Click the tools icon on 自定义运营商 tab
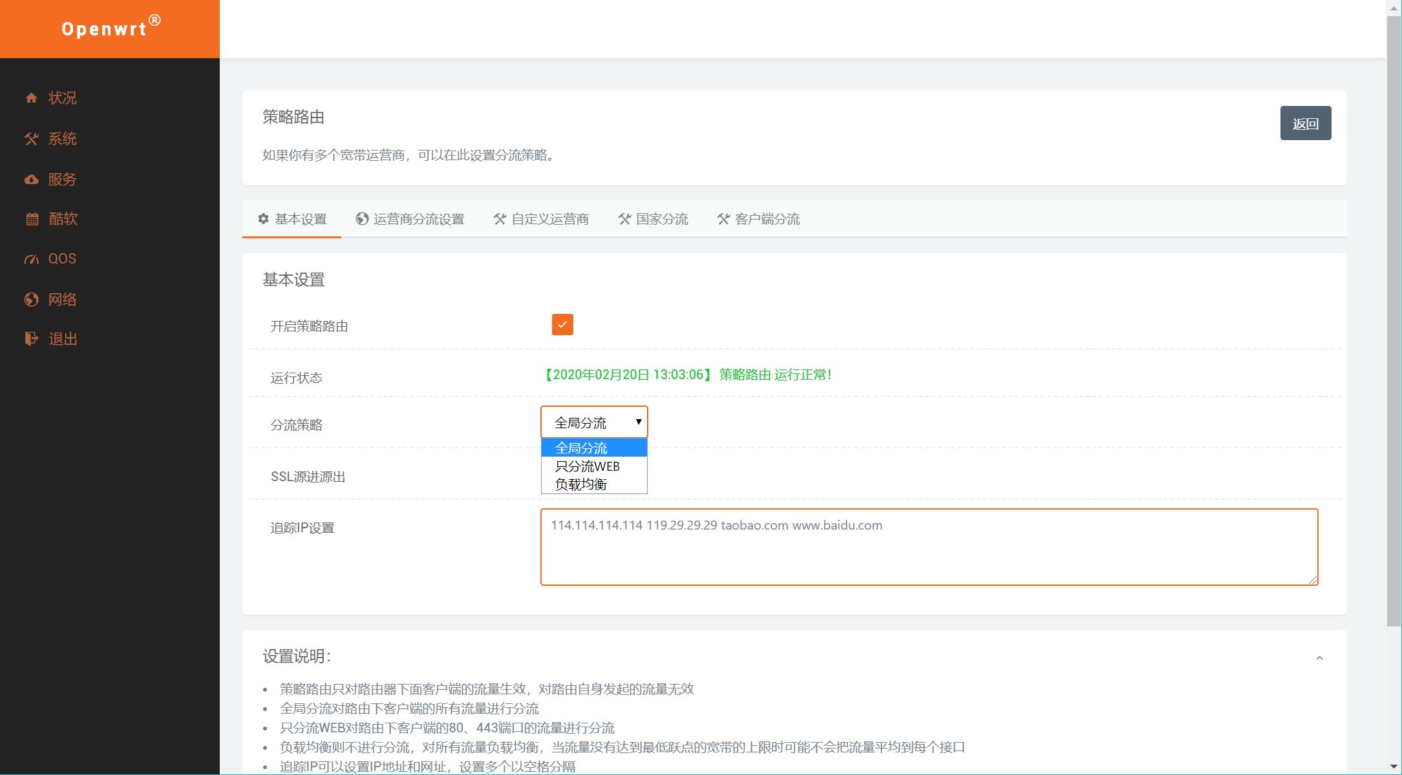Viewport: 1402px width, 775px height. click(500, 219)
